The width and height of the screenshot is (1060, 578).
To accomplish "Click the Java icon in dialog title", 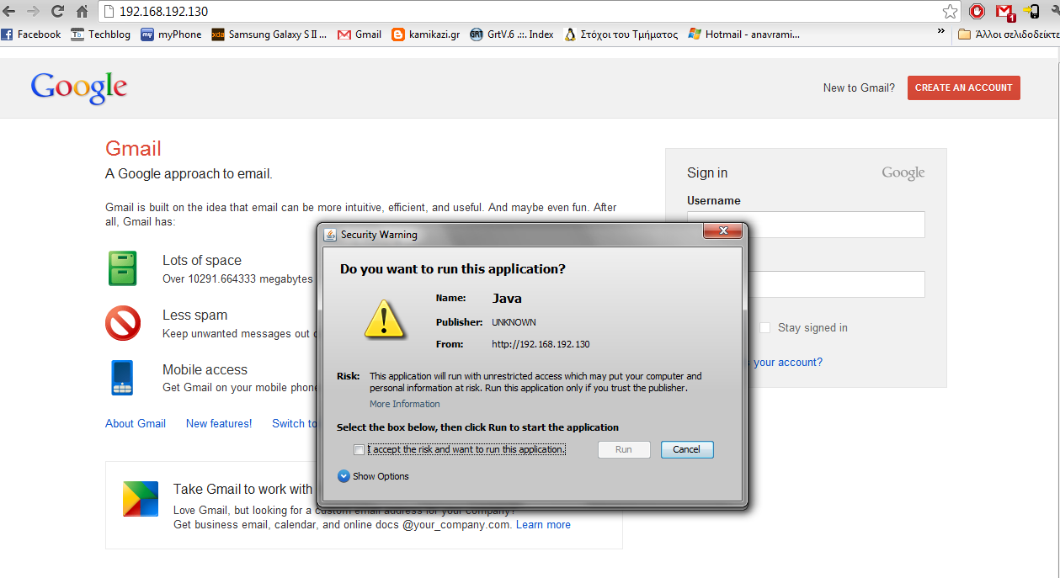I will (x=331, y=235).
